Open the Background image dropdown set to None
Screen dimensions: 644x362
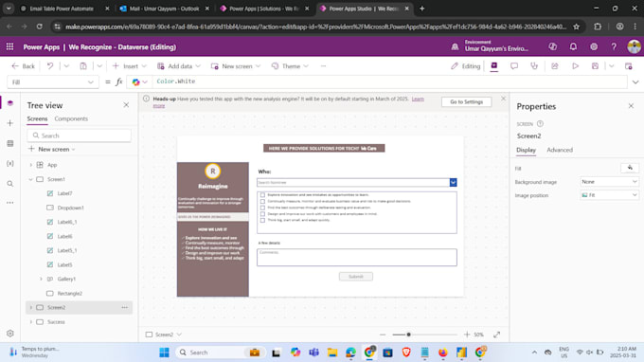pyautogui.click(x=609, y=182)
